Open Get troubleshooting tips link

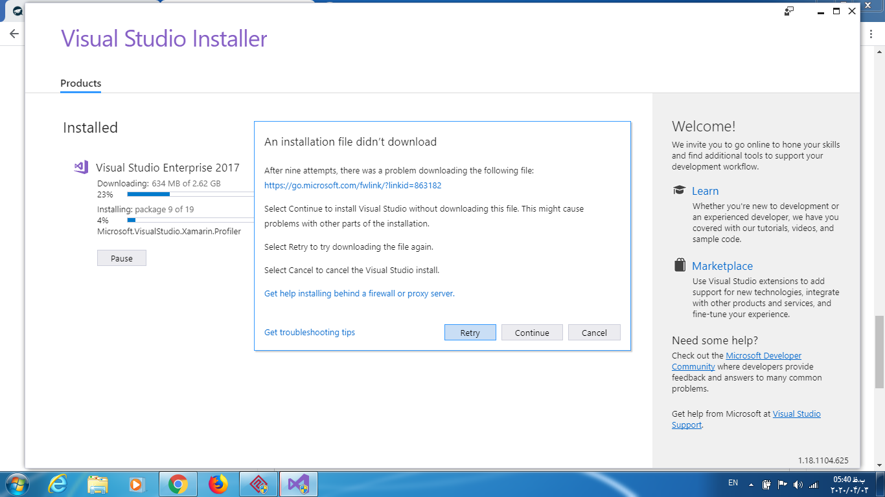[x=310, y=332]
